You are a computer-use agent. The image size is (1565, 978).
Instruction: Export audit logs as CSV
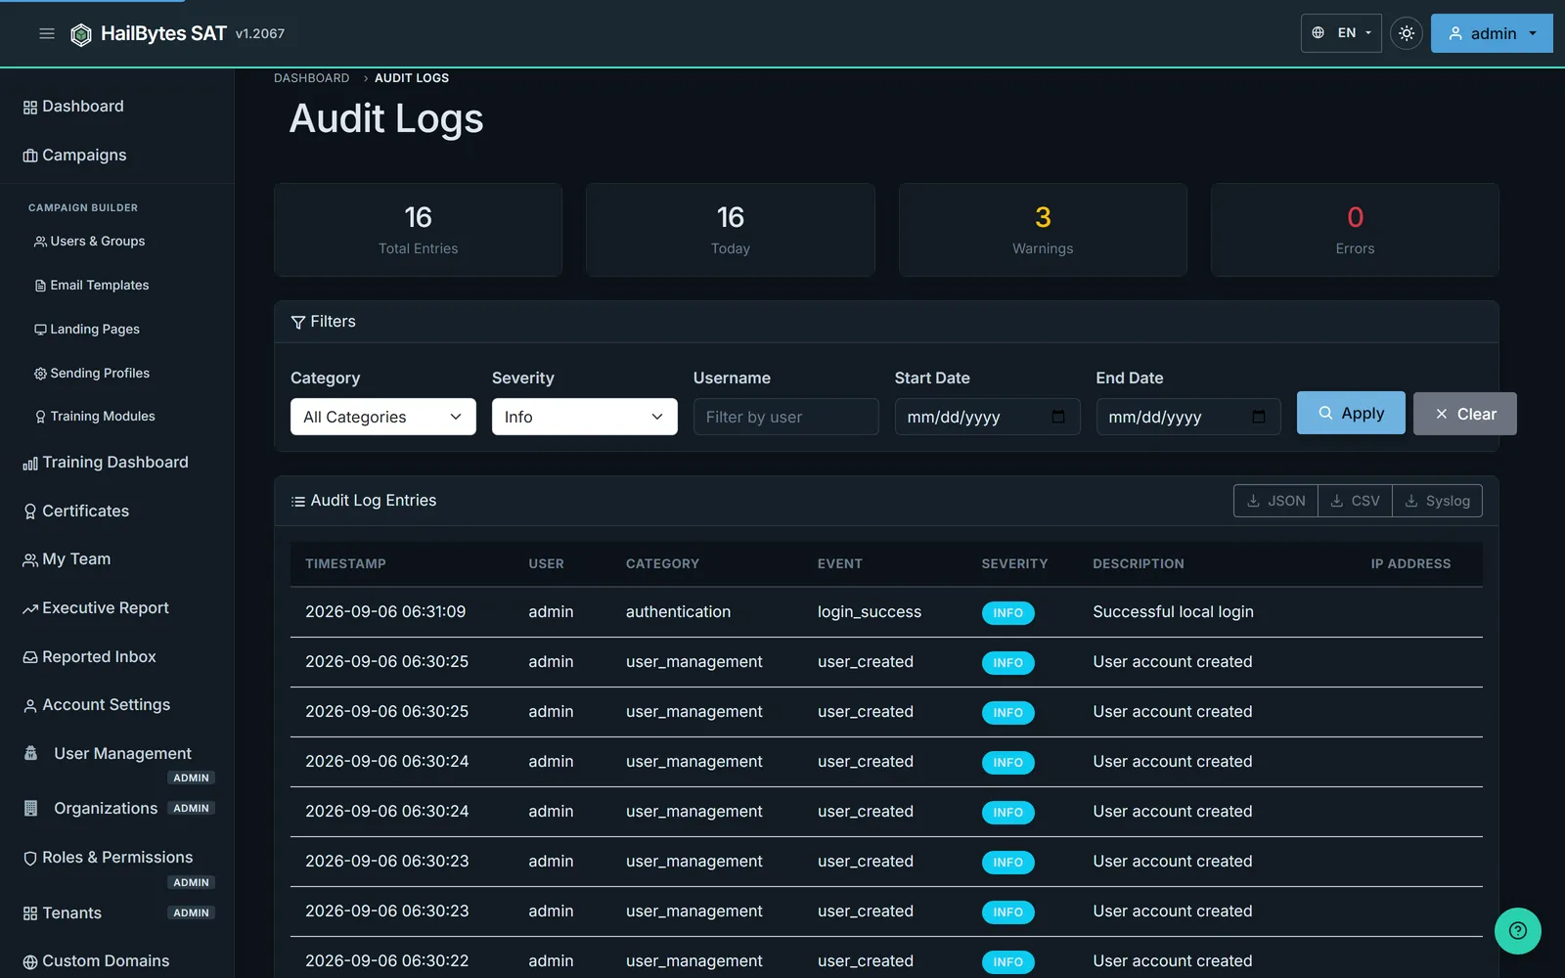(x=1355, y=501)
